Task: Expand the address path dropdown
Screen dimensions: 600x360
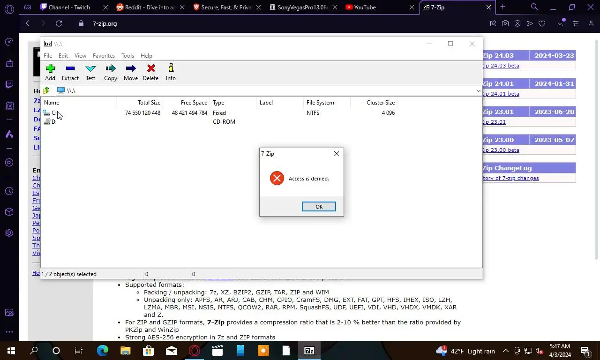Action: 478,90
